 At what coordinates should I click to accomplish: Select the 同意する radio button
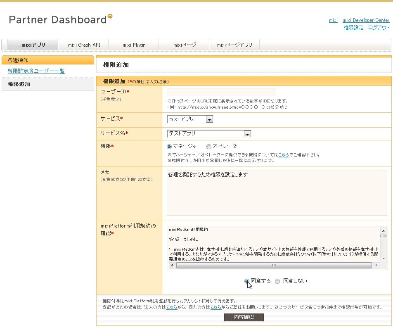pos(246,281)
